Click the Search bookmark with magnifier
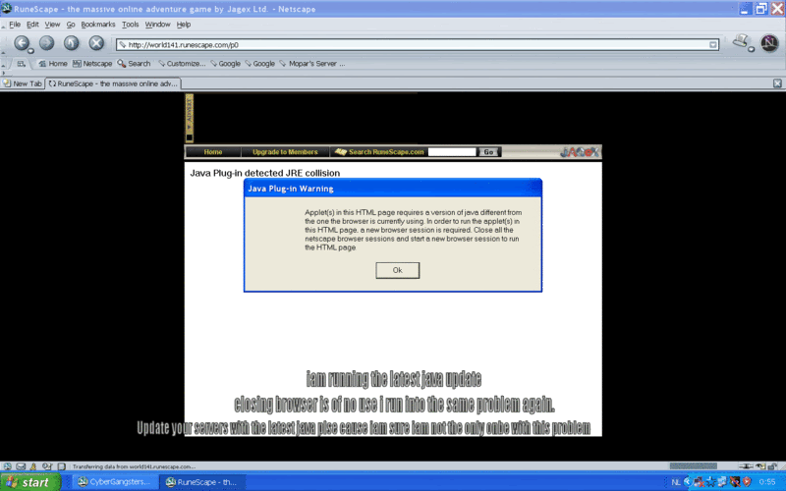Viewport: 786px width, 491px height. 134,64
